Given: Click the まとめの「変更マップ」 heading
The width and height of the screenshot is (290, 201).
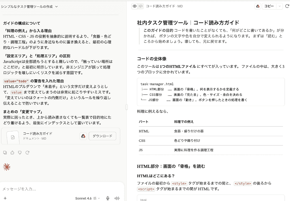Looking at the screenshot, I should click(x=23, y=112).
